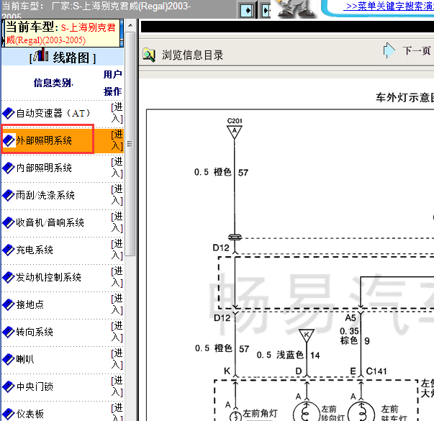Click the book icon beside 外部照明系统

[x=9, y=140]
